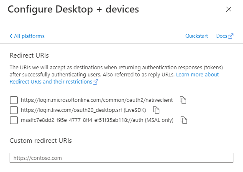
Task: Select the oauth20_desktop.srf (LiveSDK) label text
Action: [84, 110]
